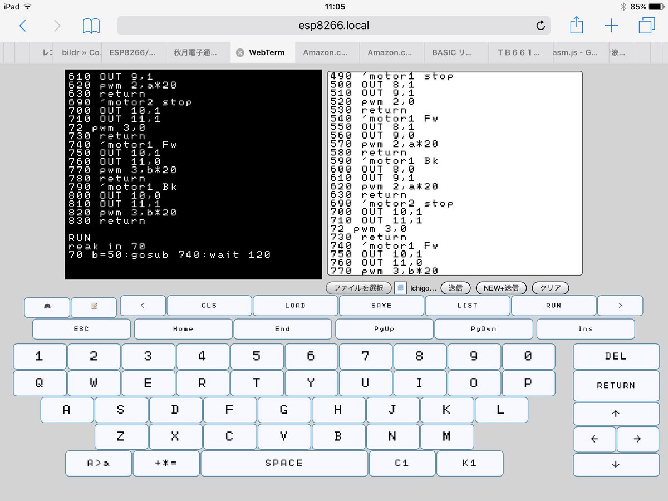668x501 pixels.
Task: Click the B key
Action: pyautogui.click(x=338, y=436)
